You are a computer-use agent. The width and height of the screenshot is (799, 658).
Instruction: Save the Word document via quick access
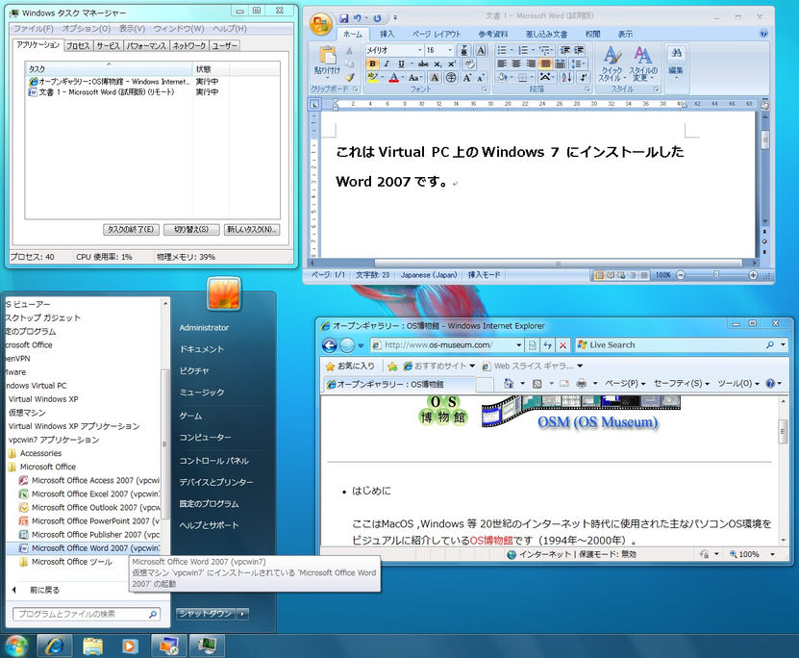344,18
